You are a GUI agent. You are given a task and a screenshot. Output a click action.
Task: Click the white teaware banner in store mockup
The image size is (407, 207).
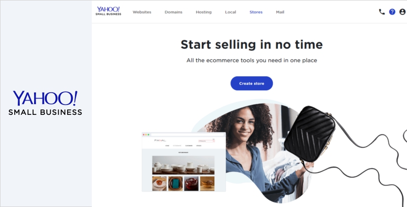click(183, 165)
